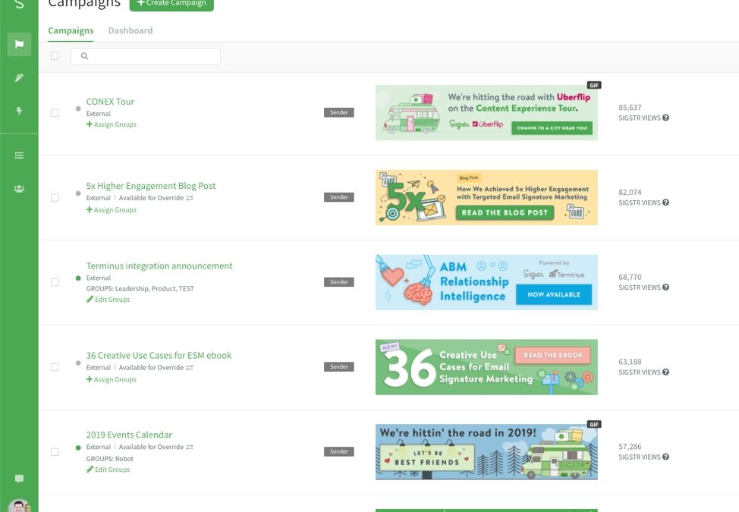
Task: Open the 36 Creative Use Cases banner
Action: tap(486, 367)
